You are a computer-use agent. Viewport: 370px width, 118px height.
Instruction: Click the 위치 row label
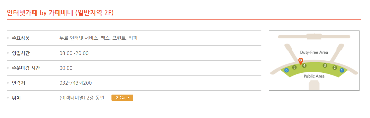click(16, 98)
